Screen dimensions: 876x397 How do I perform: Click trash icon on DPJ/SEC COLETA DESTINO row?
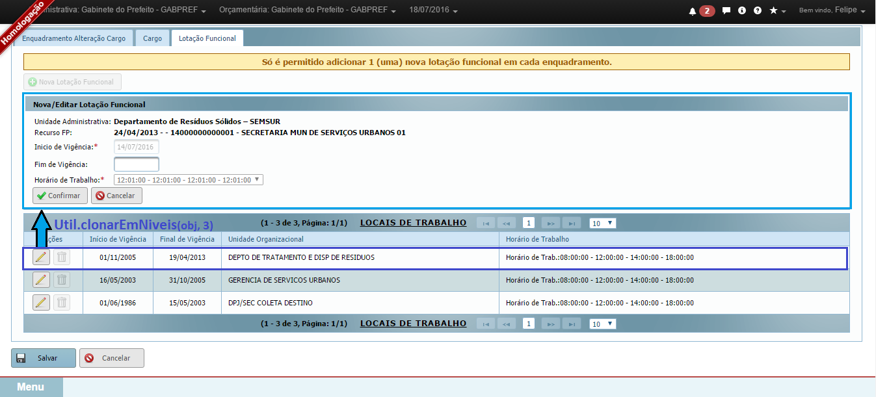(61, 303)
